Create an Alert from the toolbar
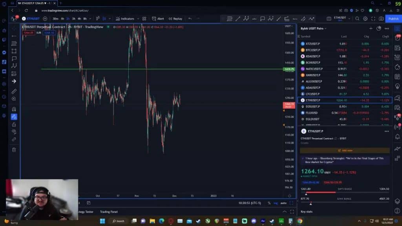The image size is (402, 226). click(158, 18)
